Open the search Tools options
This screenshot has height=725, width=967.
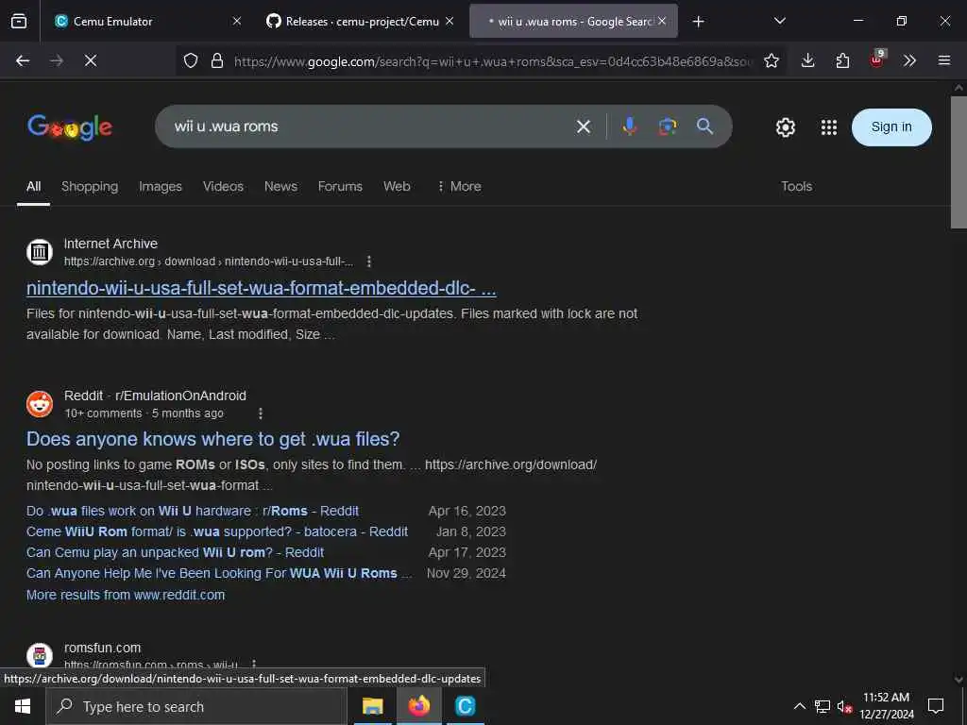click(x=796, y=186)
